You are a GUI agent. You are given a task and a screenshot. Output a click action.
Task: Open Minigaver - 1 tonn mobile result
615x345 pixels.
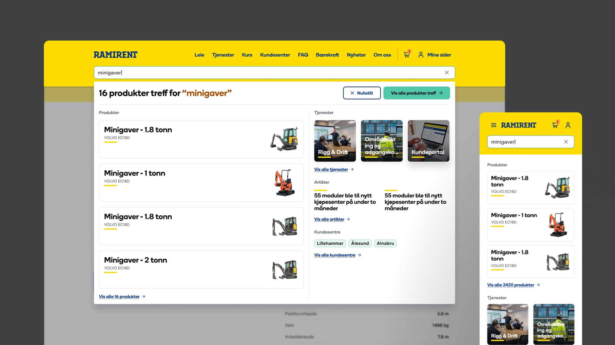[531, 225]
